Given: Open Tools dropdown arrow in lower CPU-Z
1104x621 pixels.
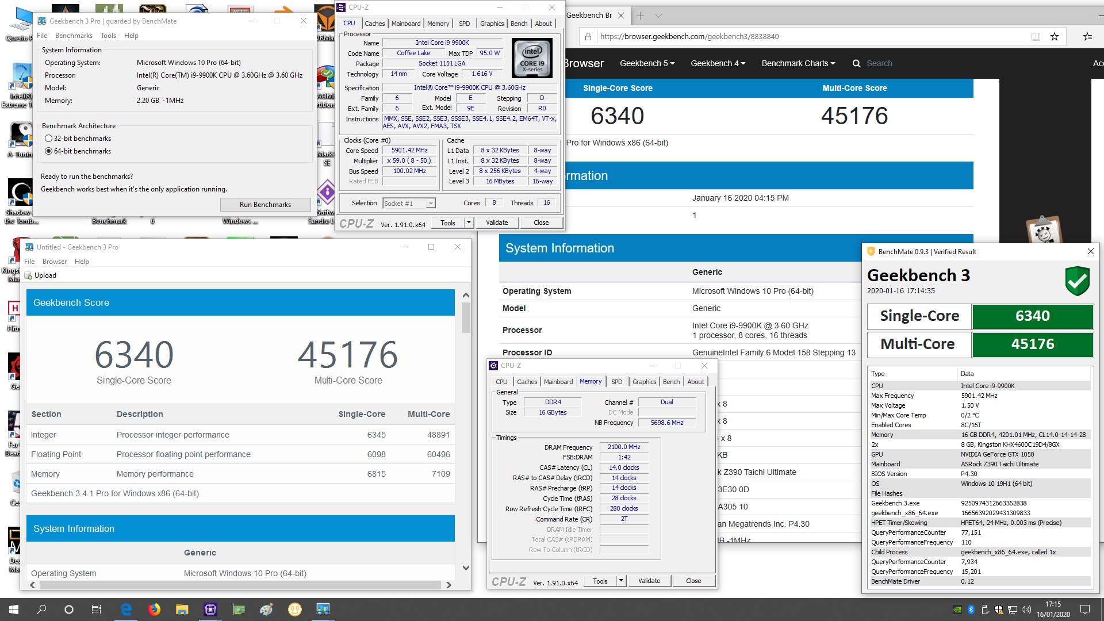Looking at the screenshot, I should coord(621,581).
